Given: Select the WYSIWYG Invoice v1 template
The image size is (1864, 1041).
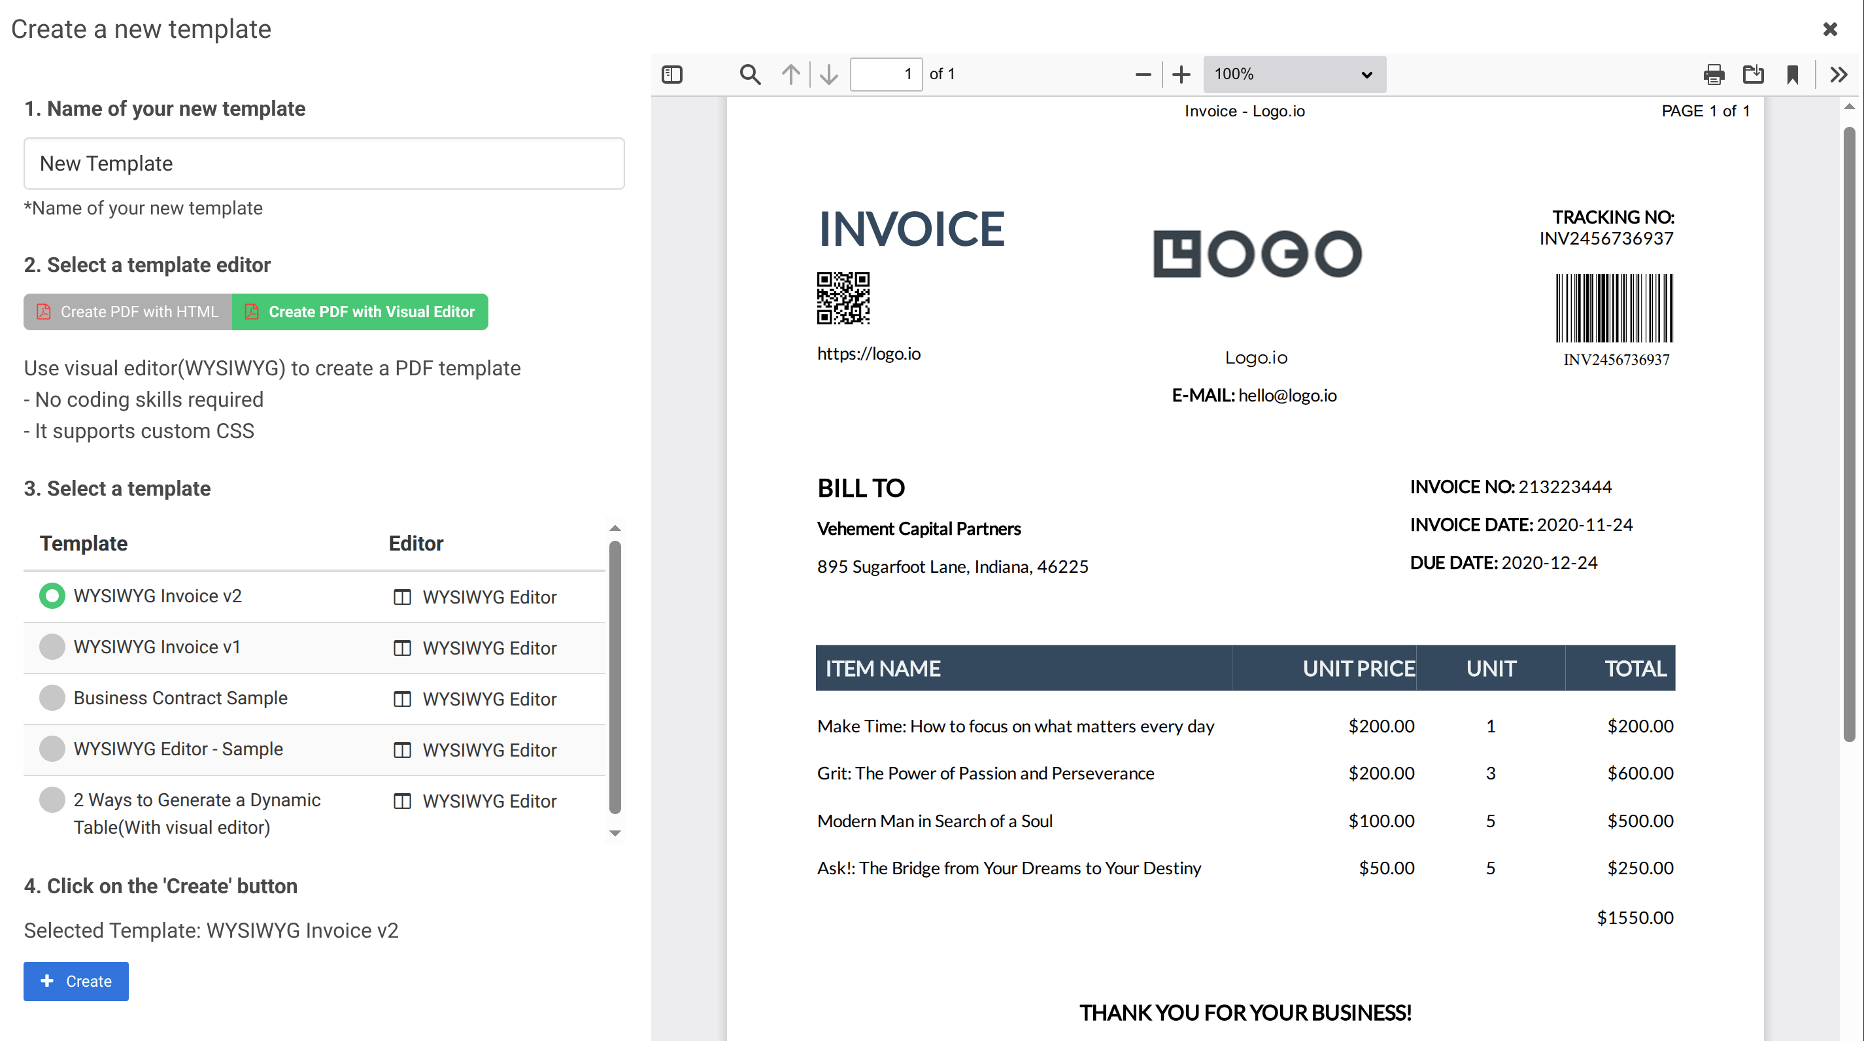Looking at the screenshot, I should [x=52, y=647].
